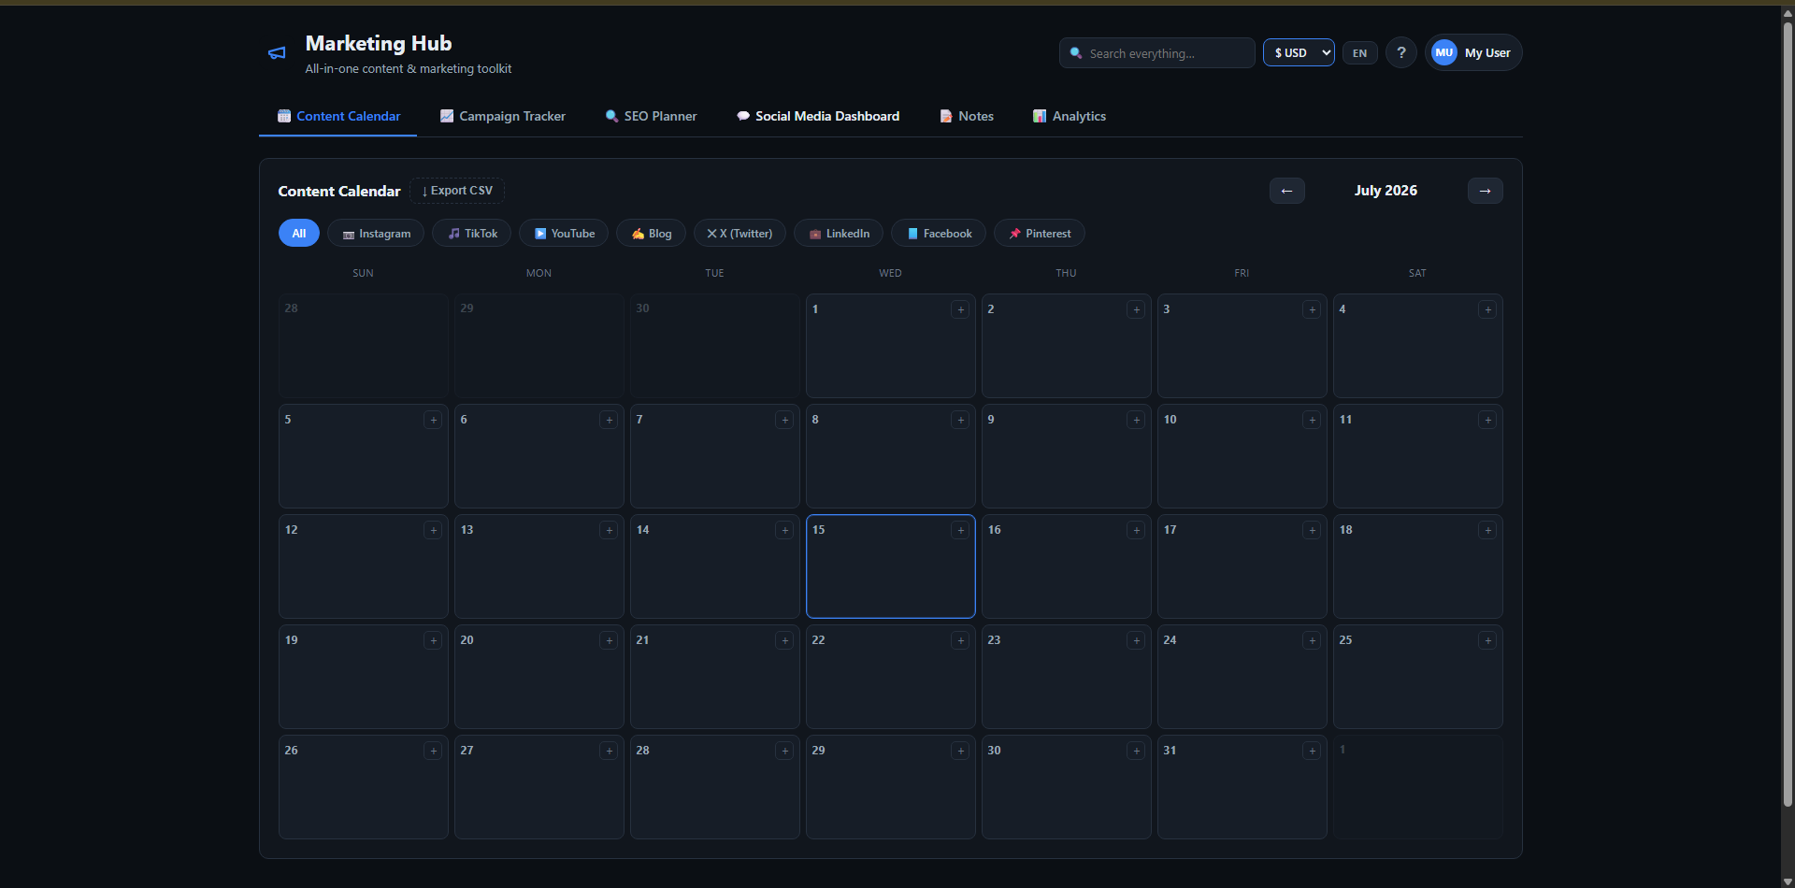Open the Social Media Dashboard tab
1795x888 pixels.
click(818, 116)
